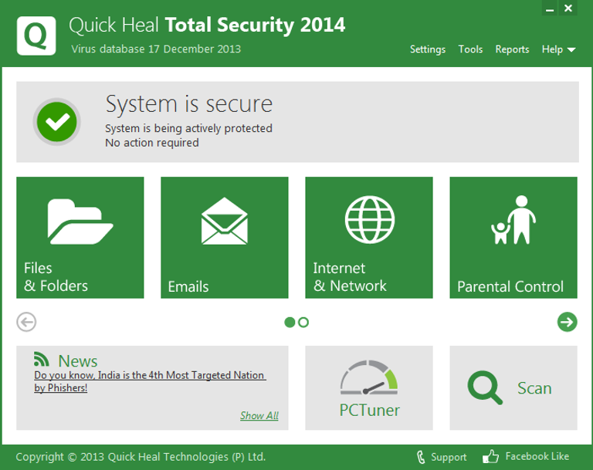Launch PCTuner from the gauge icon
Viewport: 593px width, 470px height.
coord(369,378)
